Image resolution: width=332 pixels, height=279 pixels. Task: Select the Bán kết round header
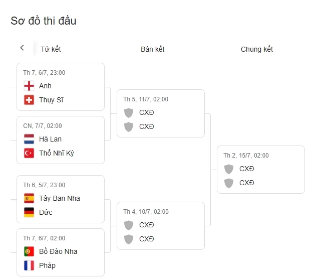point(153,49)
